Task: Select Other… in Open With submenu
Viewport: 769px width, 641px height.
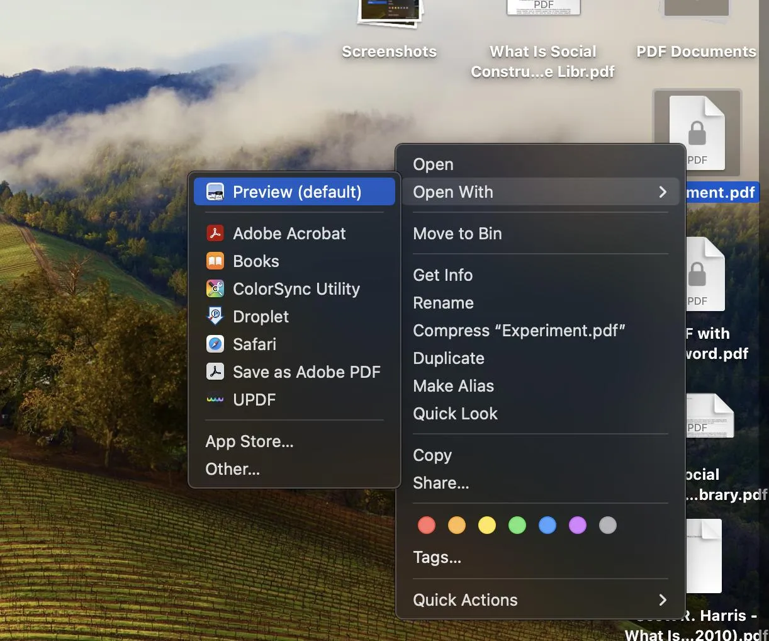Action: click(295, 469)
